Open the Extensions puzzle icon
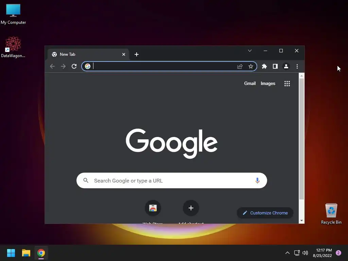Viewport: 348px width, 261px height. point(264,66)
